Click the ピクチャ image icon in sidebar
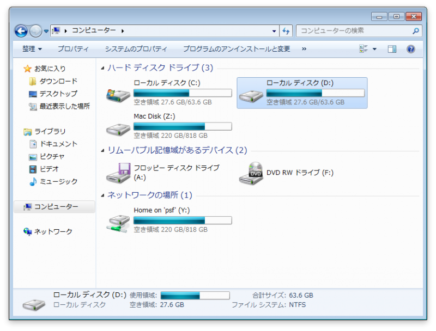Image resolution: width=436 pixels, height=331 pixels. click(x=33, y=157)
